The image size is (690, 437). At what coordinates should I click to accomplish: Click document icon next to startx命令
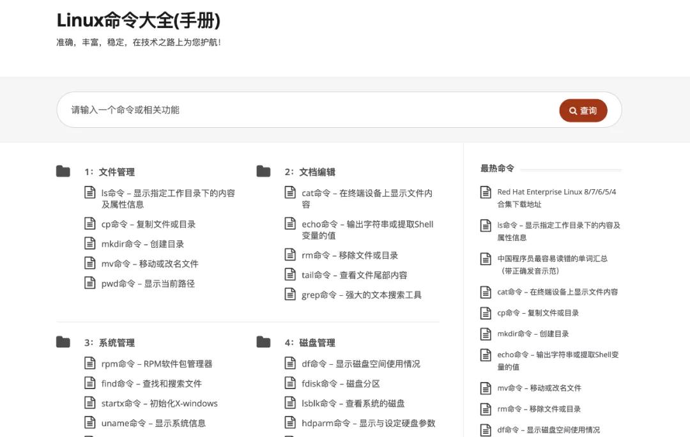click(90, 402)
